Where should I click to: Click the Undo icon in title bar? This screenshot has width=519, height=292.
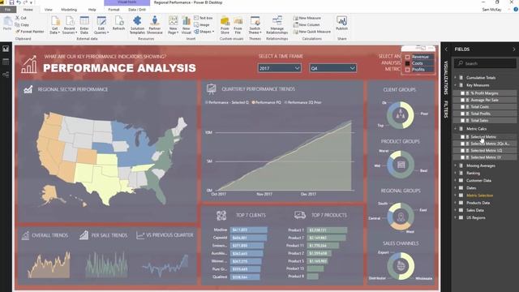tap(19, 2)
